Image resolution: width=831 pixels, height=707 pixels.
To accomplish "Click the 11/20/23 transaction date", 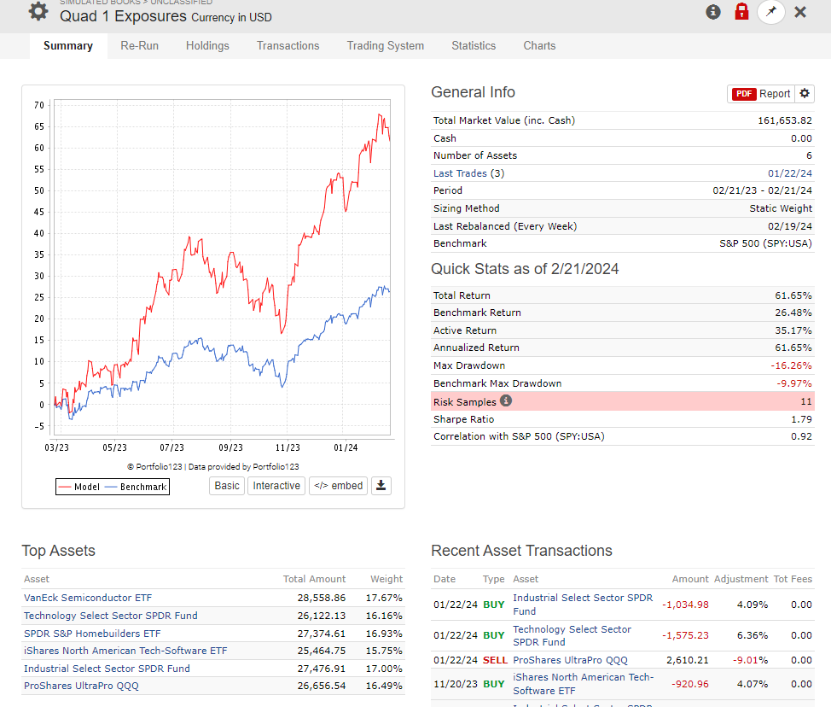I will tap(456, 684).
